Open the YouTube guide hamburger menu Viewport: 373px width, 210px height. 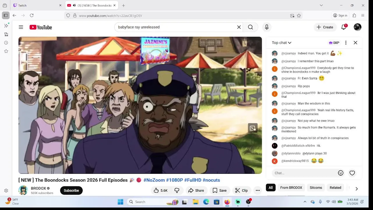click(x=21, y=27)
